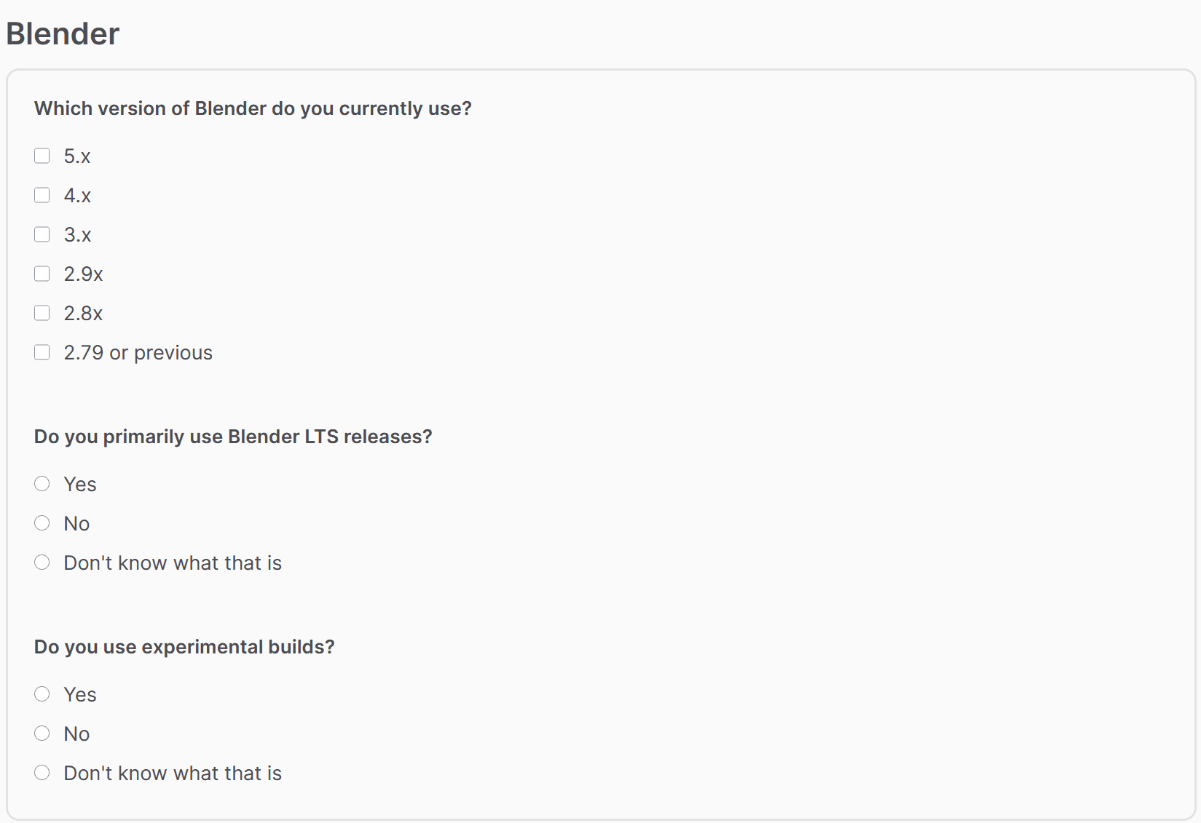The image size is (1201, 823).
Task: Select 'Don't know what that is' under experimental builds
Action: pos(42,772)
